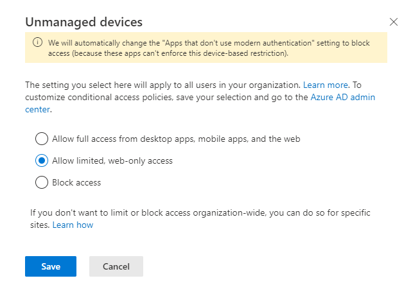This screenshot has height=285, width=413.
Task: Click the "Allow full access from desktop apps" label
Action: coord(176,139)
